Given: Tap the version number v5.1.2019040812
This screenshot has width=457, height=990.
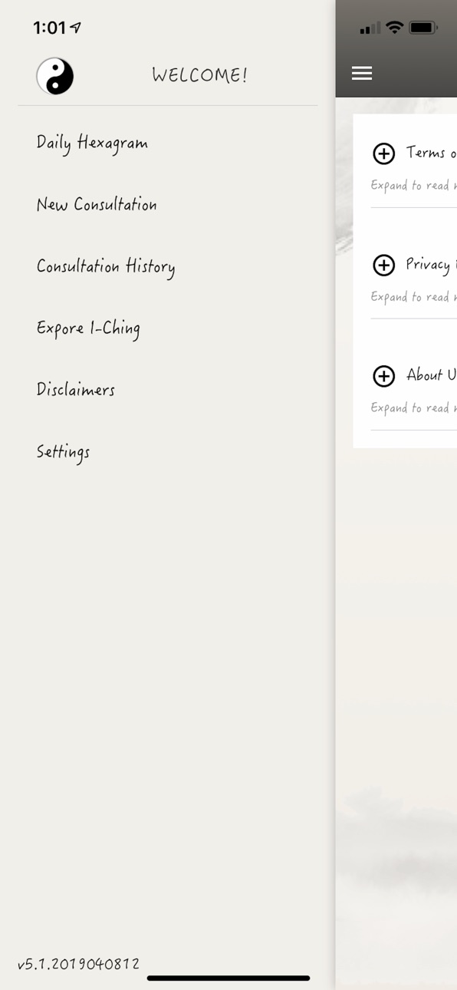Looking at the screenshot, I should (x=78, y=964).
